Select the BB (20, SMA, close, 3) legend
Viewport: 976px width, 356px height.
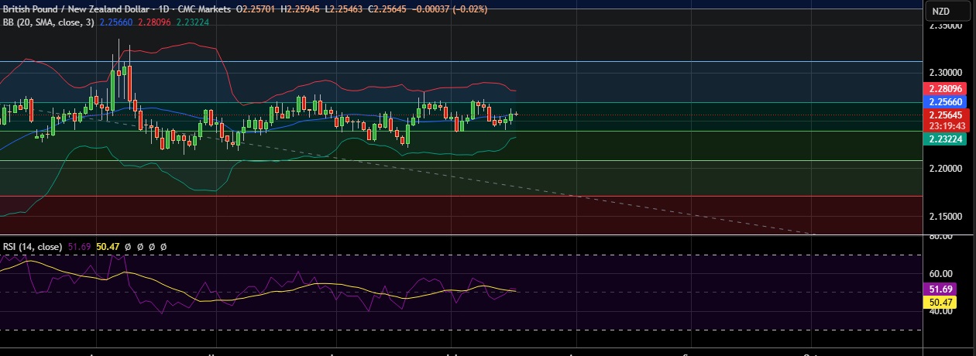pyautogui.click(x=48, y=22)
